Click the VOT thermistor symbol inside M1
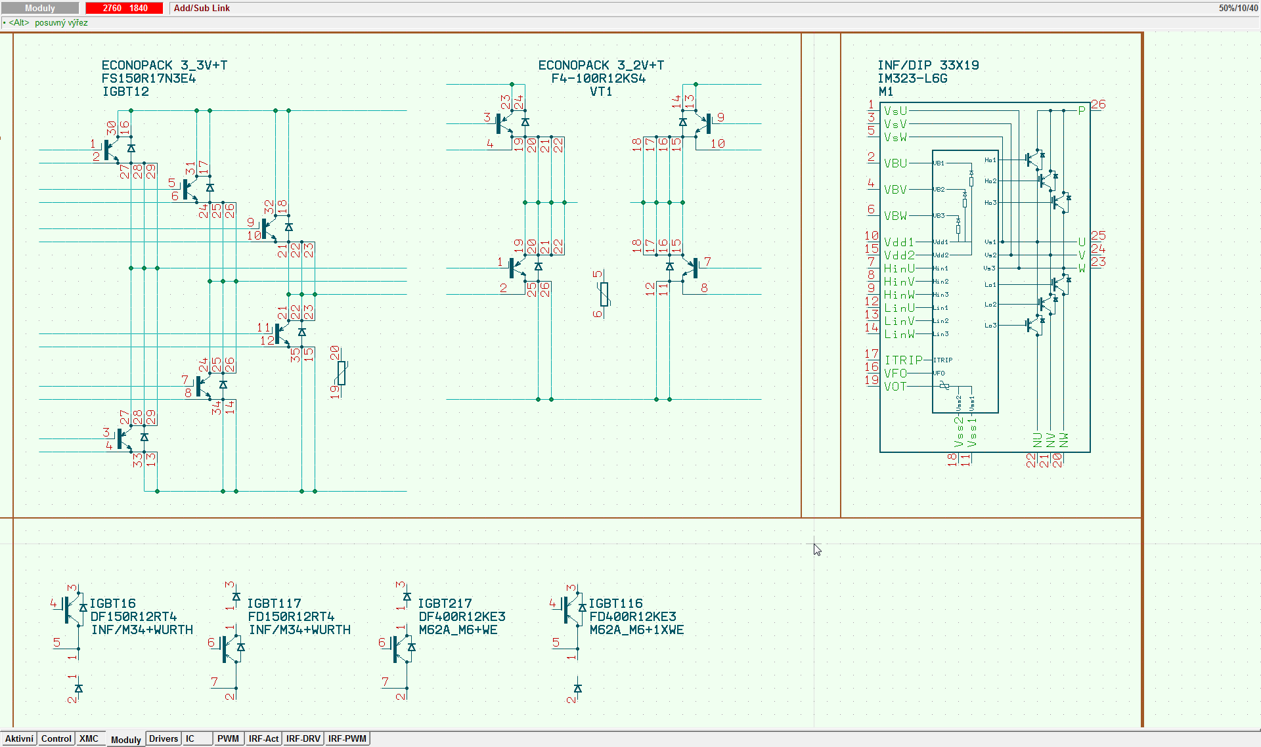Screen dimensions: 1261x747 944,385
